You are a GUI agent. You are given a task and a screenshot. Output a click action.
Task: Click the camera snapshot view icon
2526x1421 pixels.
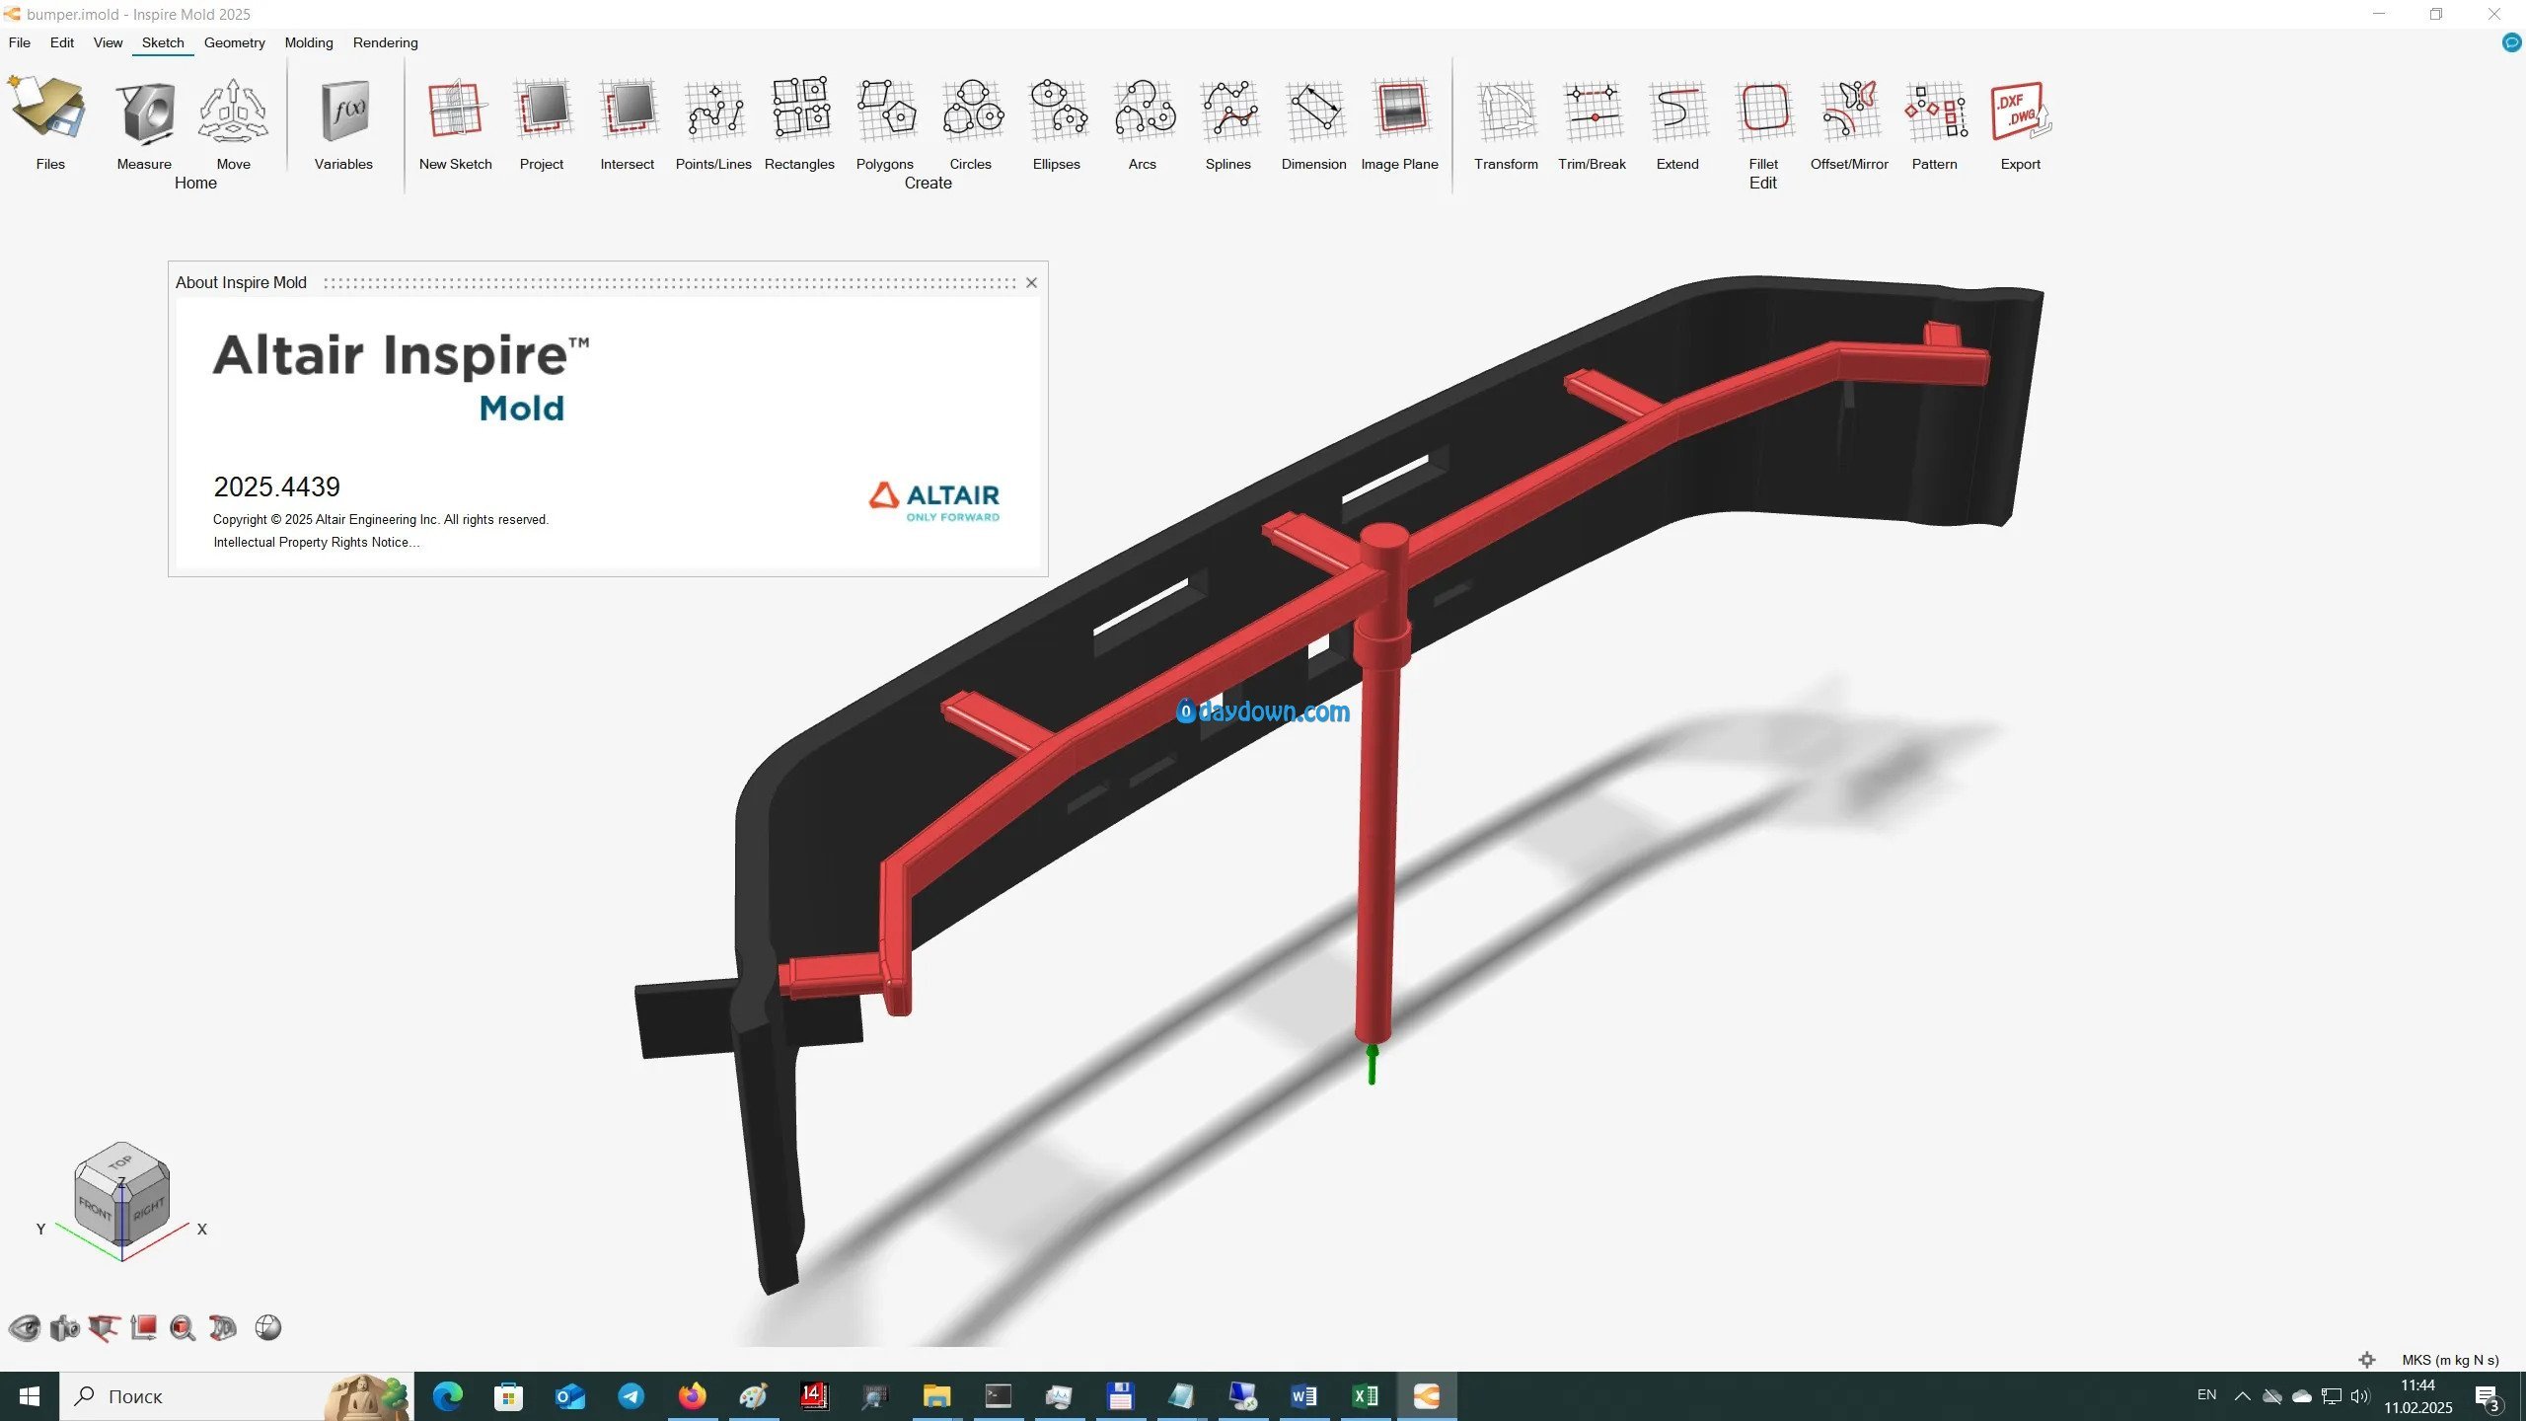point(64,1328)
